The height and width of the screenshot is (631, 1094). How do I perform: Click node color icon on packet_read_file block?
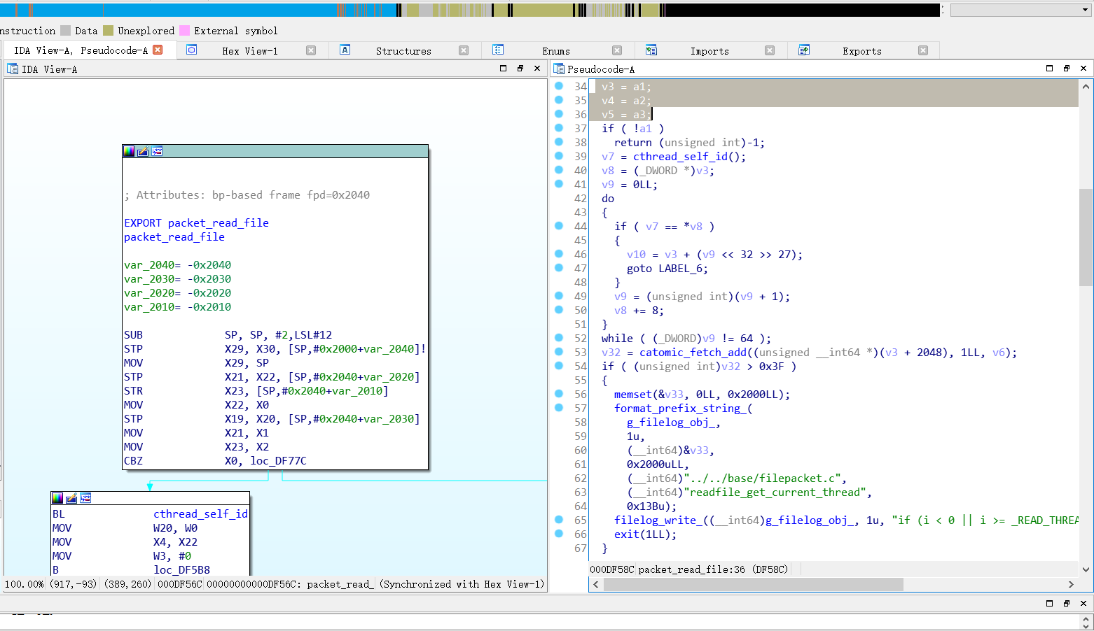pyautogui.click(x=129, y=151)
